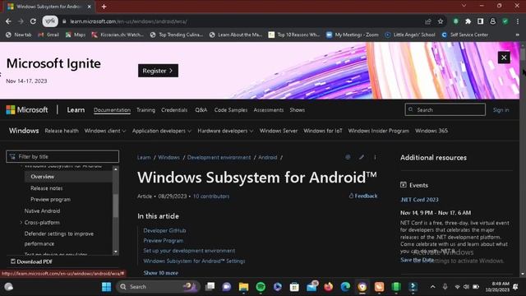
Task: Click Download PDF
Action: 31,261
